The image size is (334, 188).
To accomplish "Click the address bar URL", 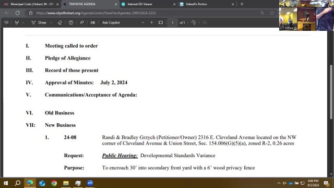I will tap(96, 13).
